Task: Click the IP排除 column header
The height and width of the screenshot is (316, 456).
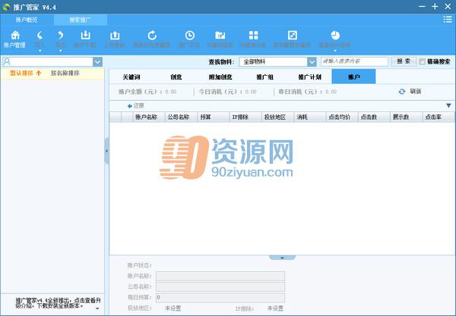Action: coord(245,117)
